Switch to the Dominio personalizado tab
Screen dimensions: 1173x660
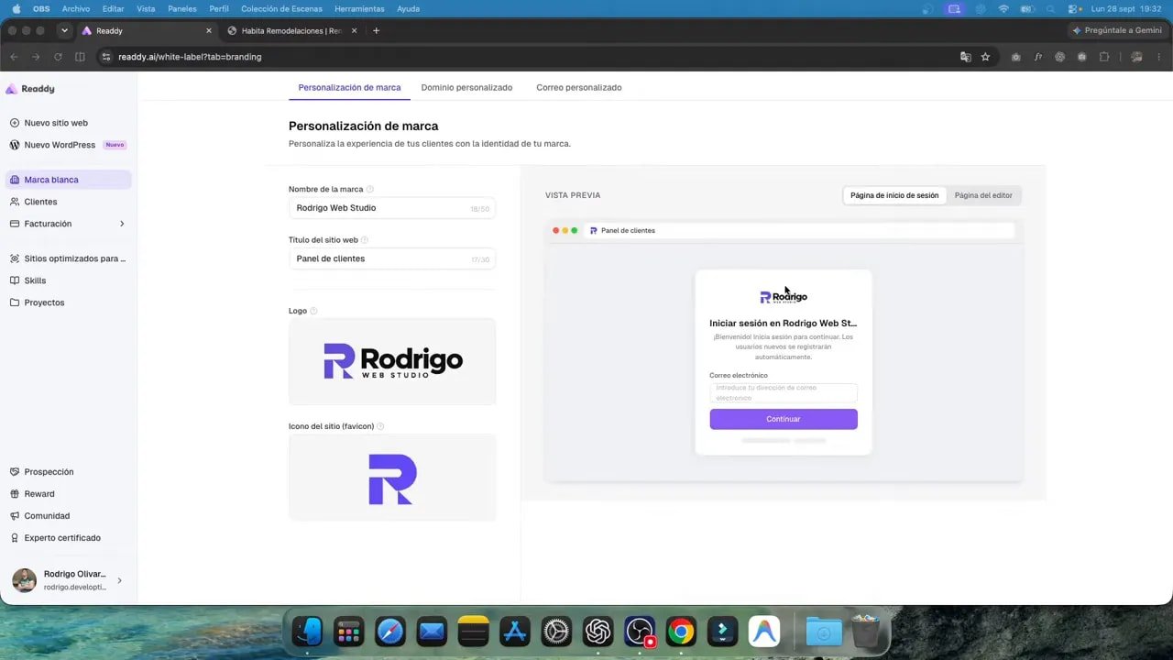pyautogui.click(x=466, y=88)
